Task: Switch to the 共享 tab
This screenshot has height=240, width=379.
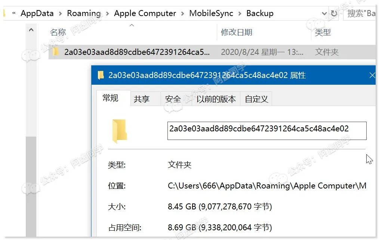Action: (142, 99)
